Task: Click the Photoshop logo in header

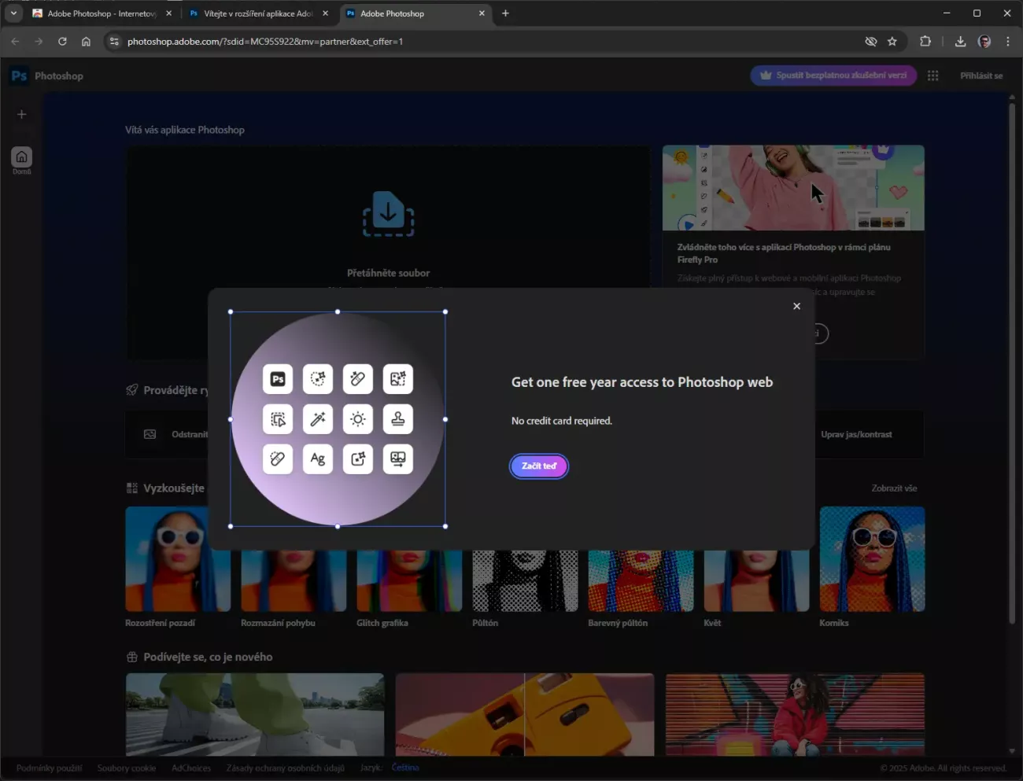Action: (x=20, y=76)
